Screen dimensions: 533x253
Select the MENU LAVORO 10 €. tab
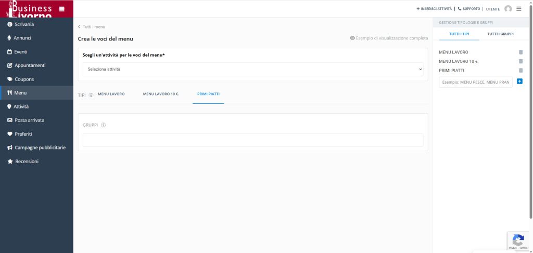(161, 94)
